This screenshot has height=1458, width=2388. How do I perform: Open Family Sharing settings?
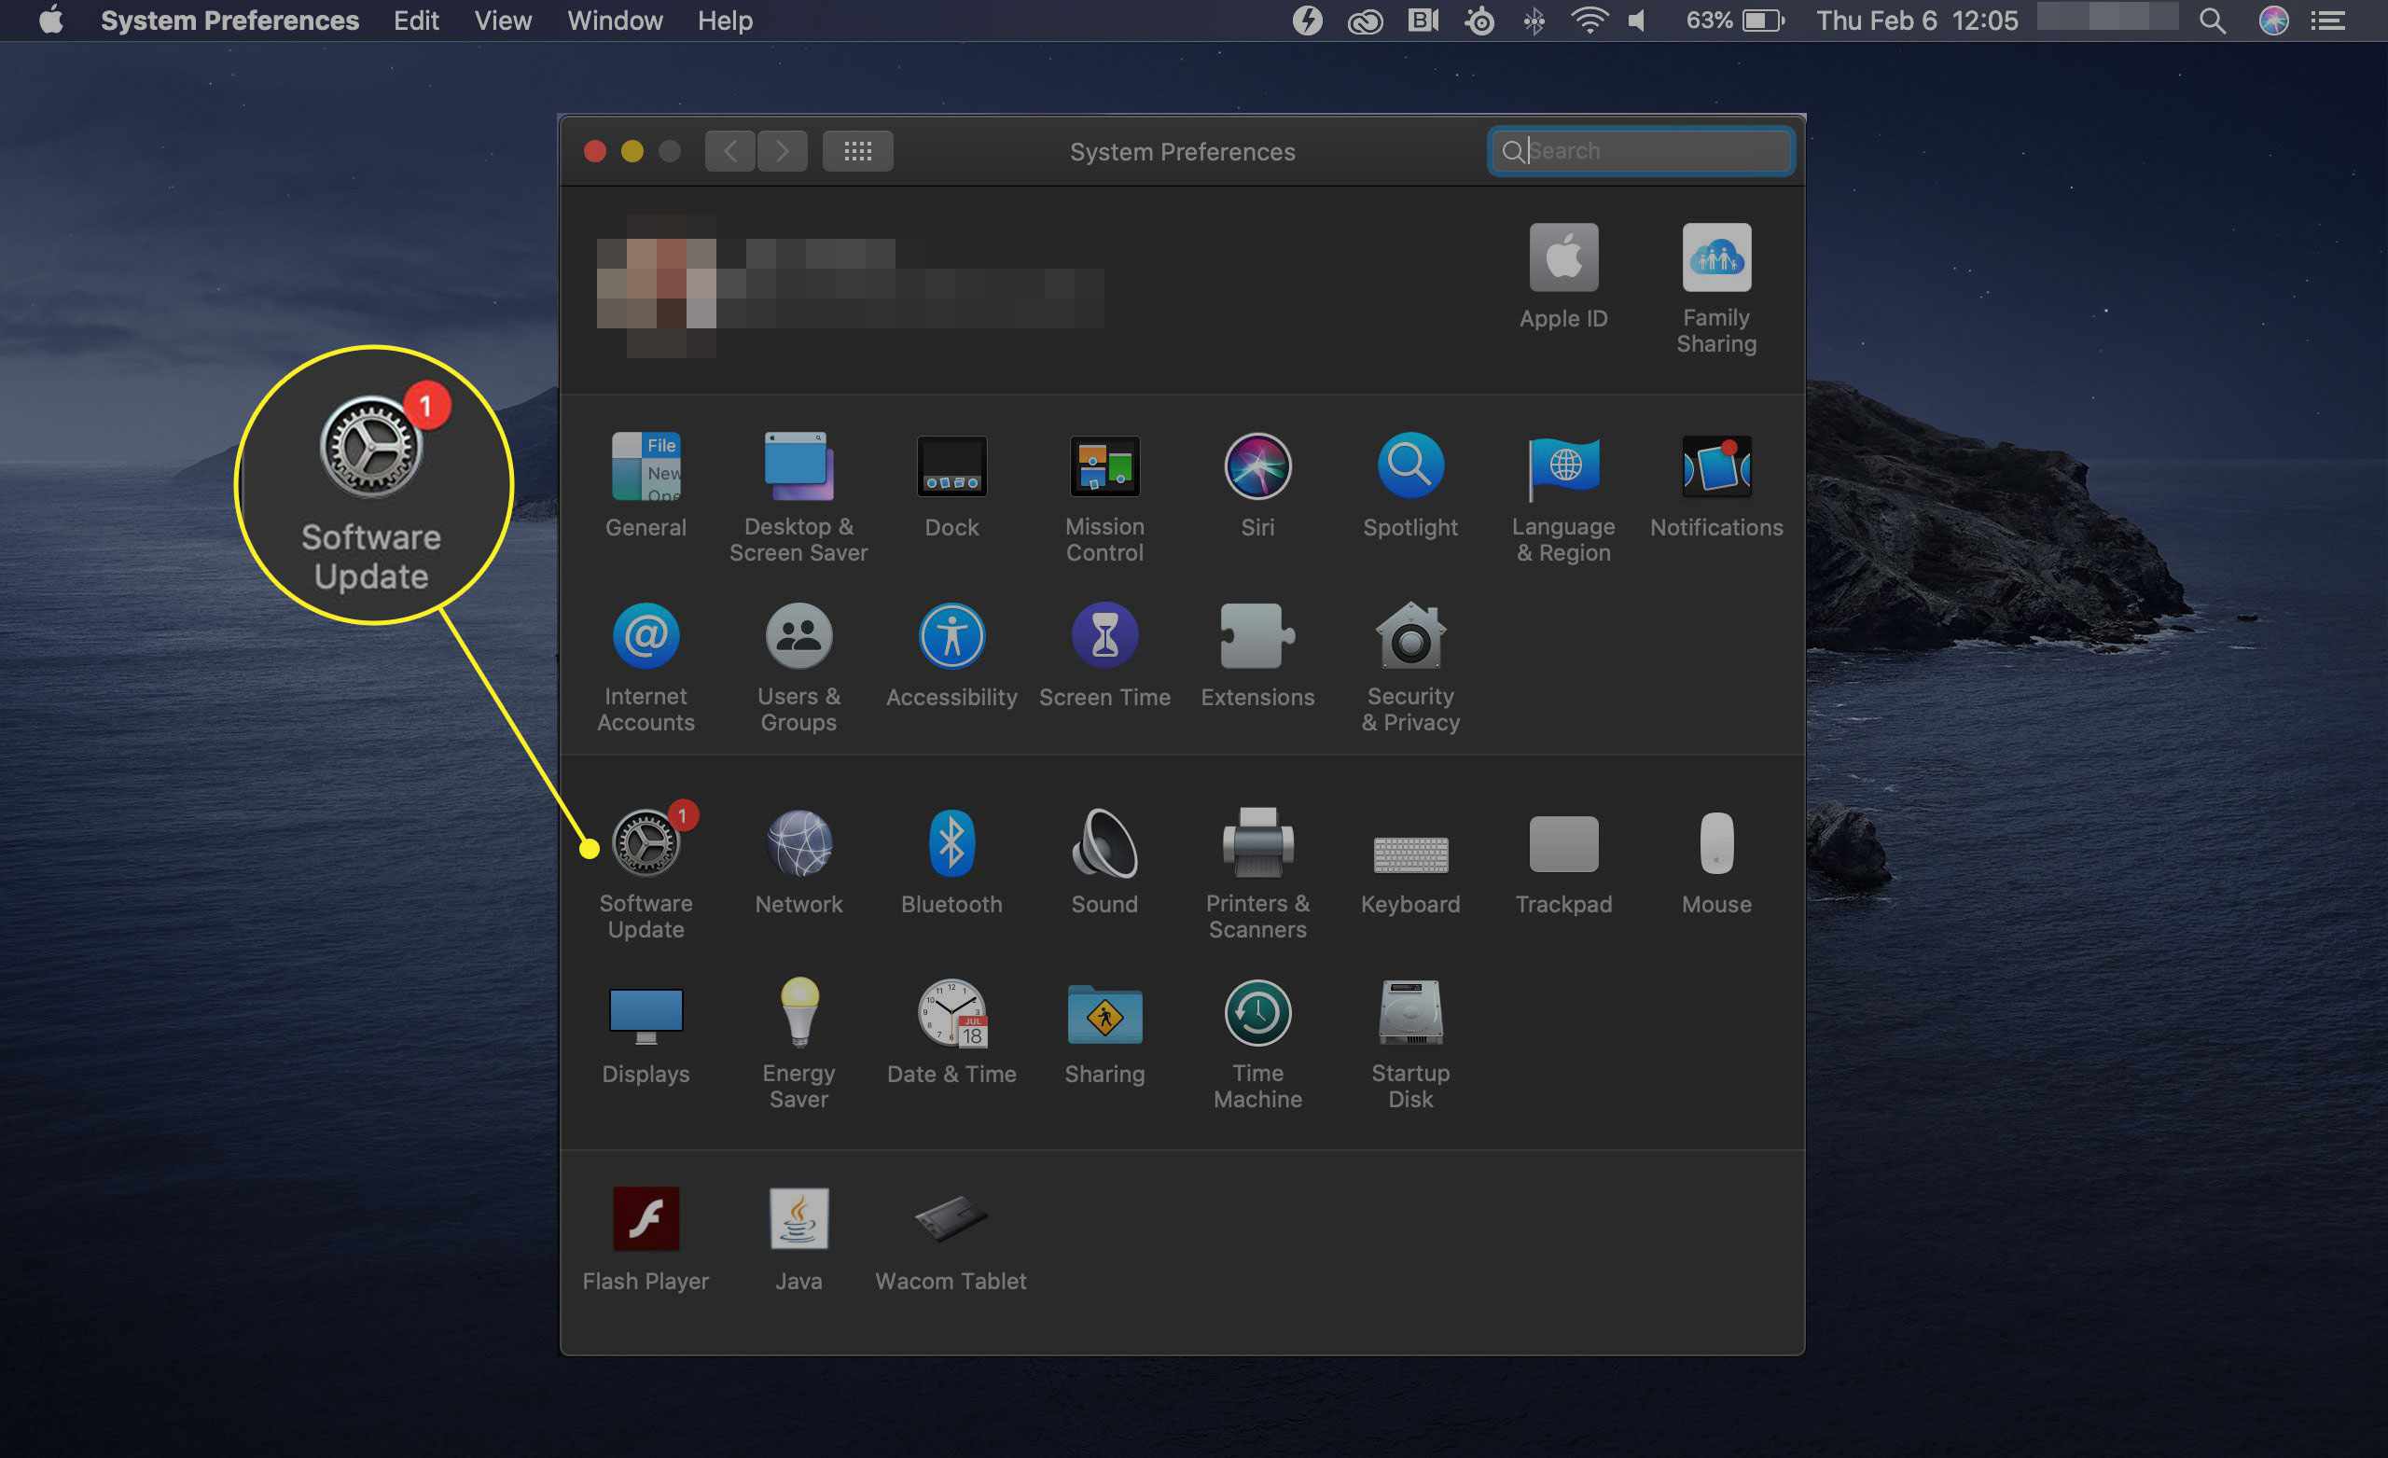(1716, 257)
